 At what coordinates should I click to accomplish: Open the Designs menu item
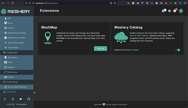coord(17,67)
